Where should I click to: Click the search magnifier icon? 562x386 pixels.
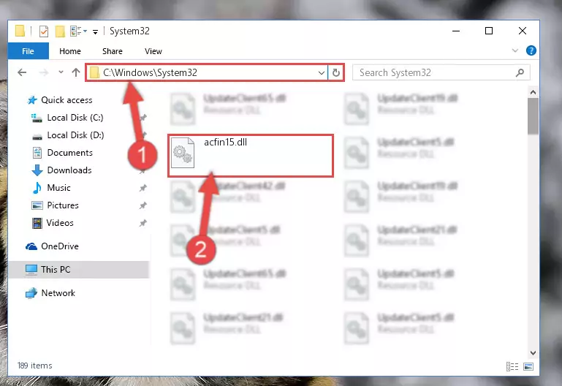click(x=520, y=73)
